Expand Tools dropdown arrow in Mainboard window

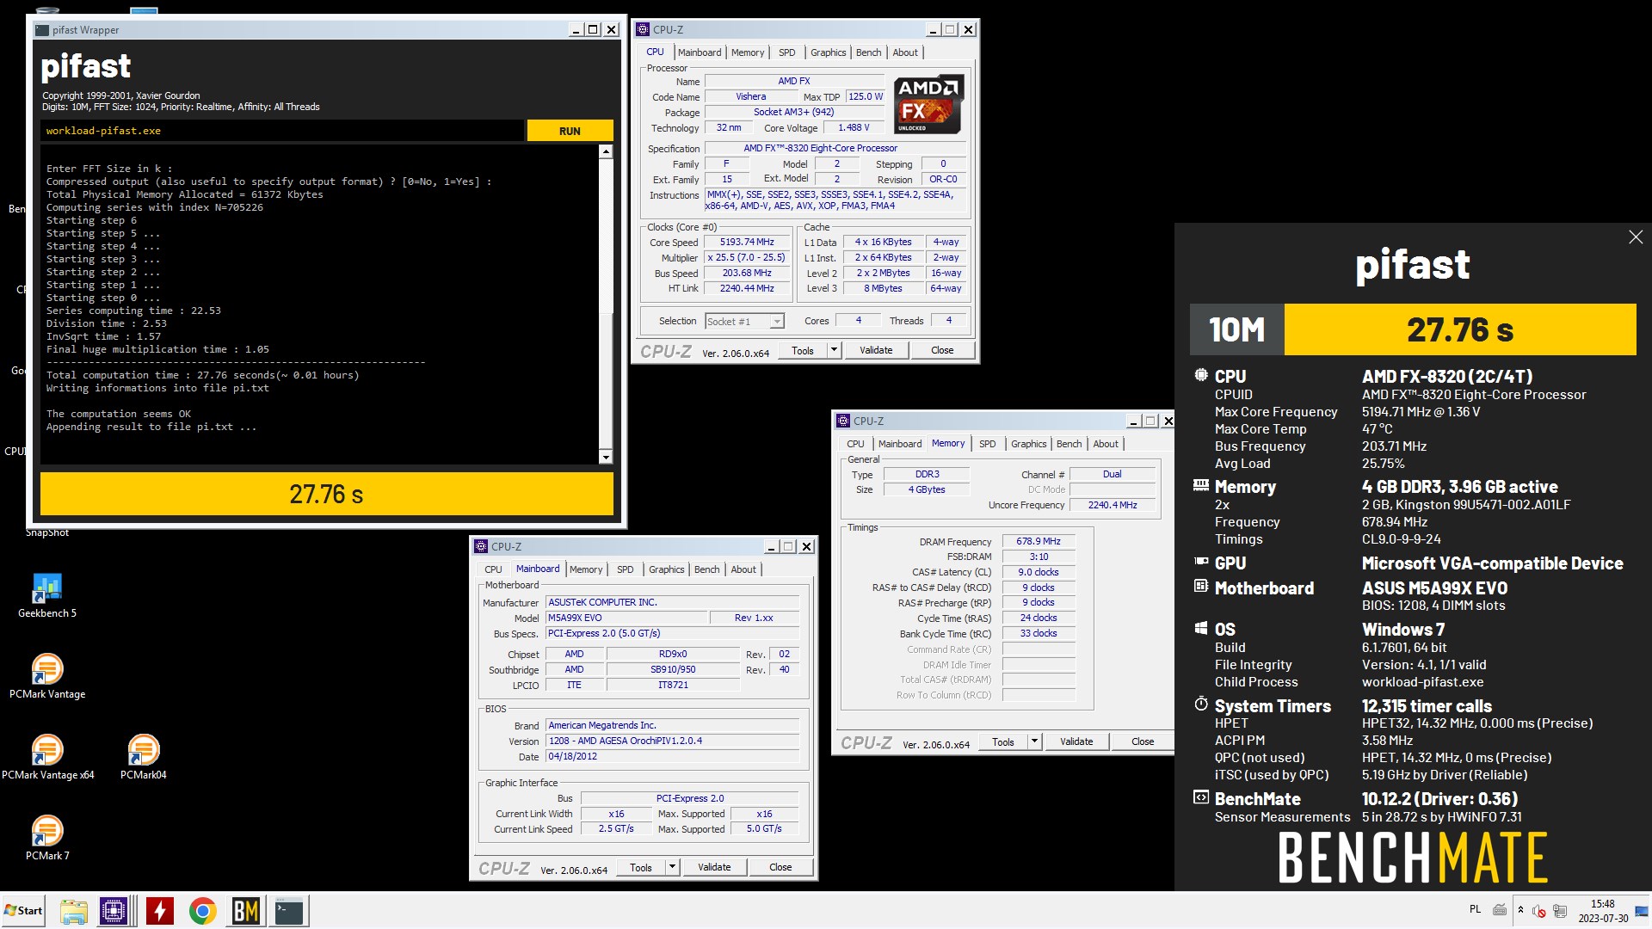click(671, 867)
